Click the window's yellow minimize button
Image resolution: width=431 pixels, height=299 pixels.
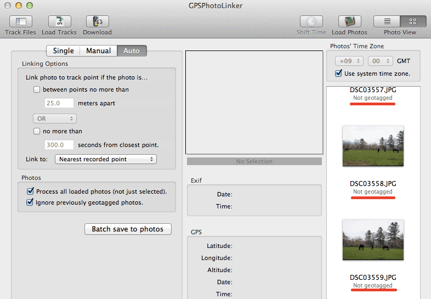19,5
